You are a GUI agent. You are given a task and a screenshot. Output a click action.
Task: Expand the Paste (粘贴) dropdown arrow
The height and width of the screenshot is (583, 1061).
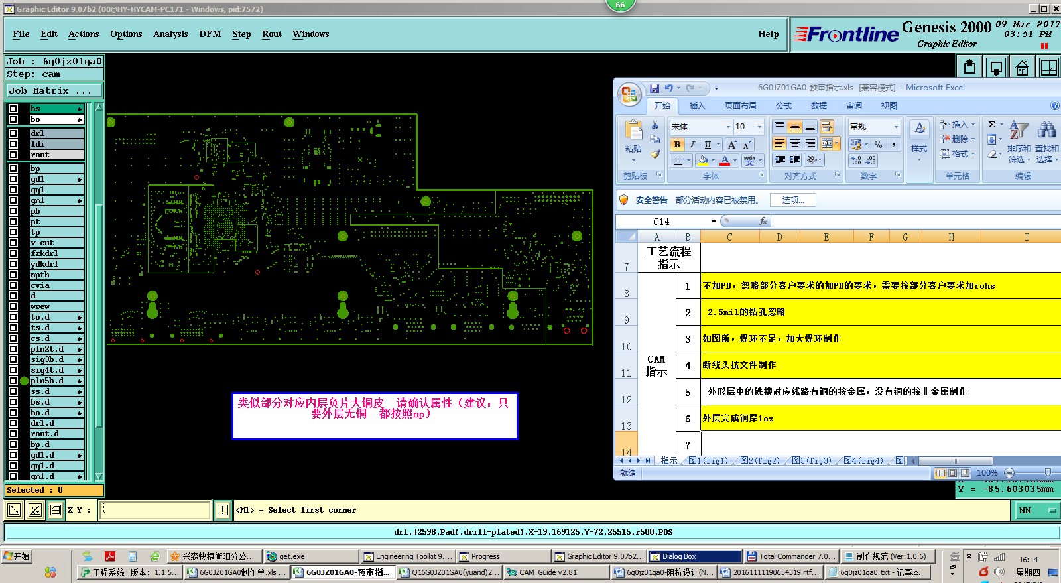click(633, 160)
